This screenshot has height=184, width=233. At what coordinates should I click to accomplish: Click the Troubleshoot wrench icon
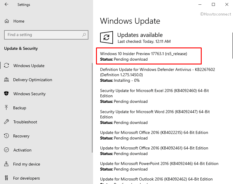click(6, 122)
